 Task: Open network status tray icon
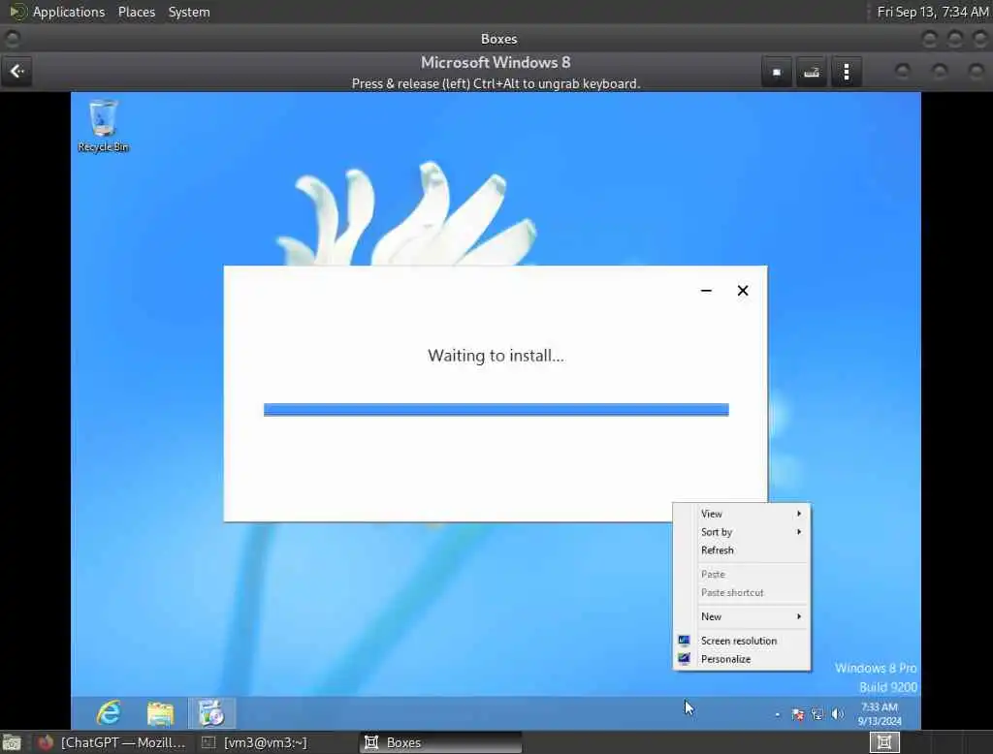817,714
